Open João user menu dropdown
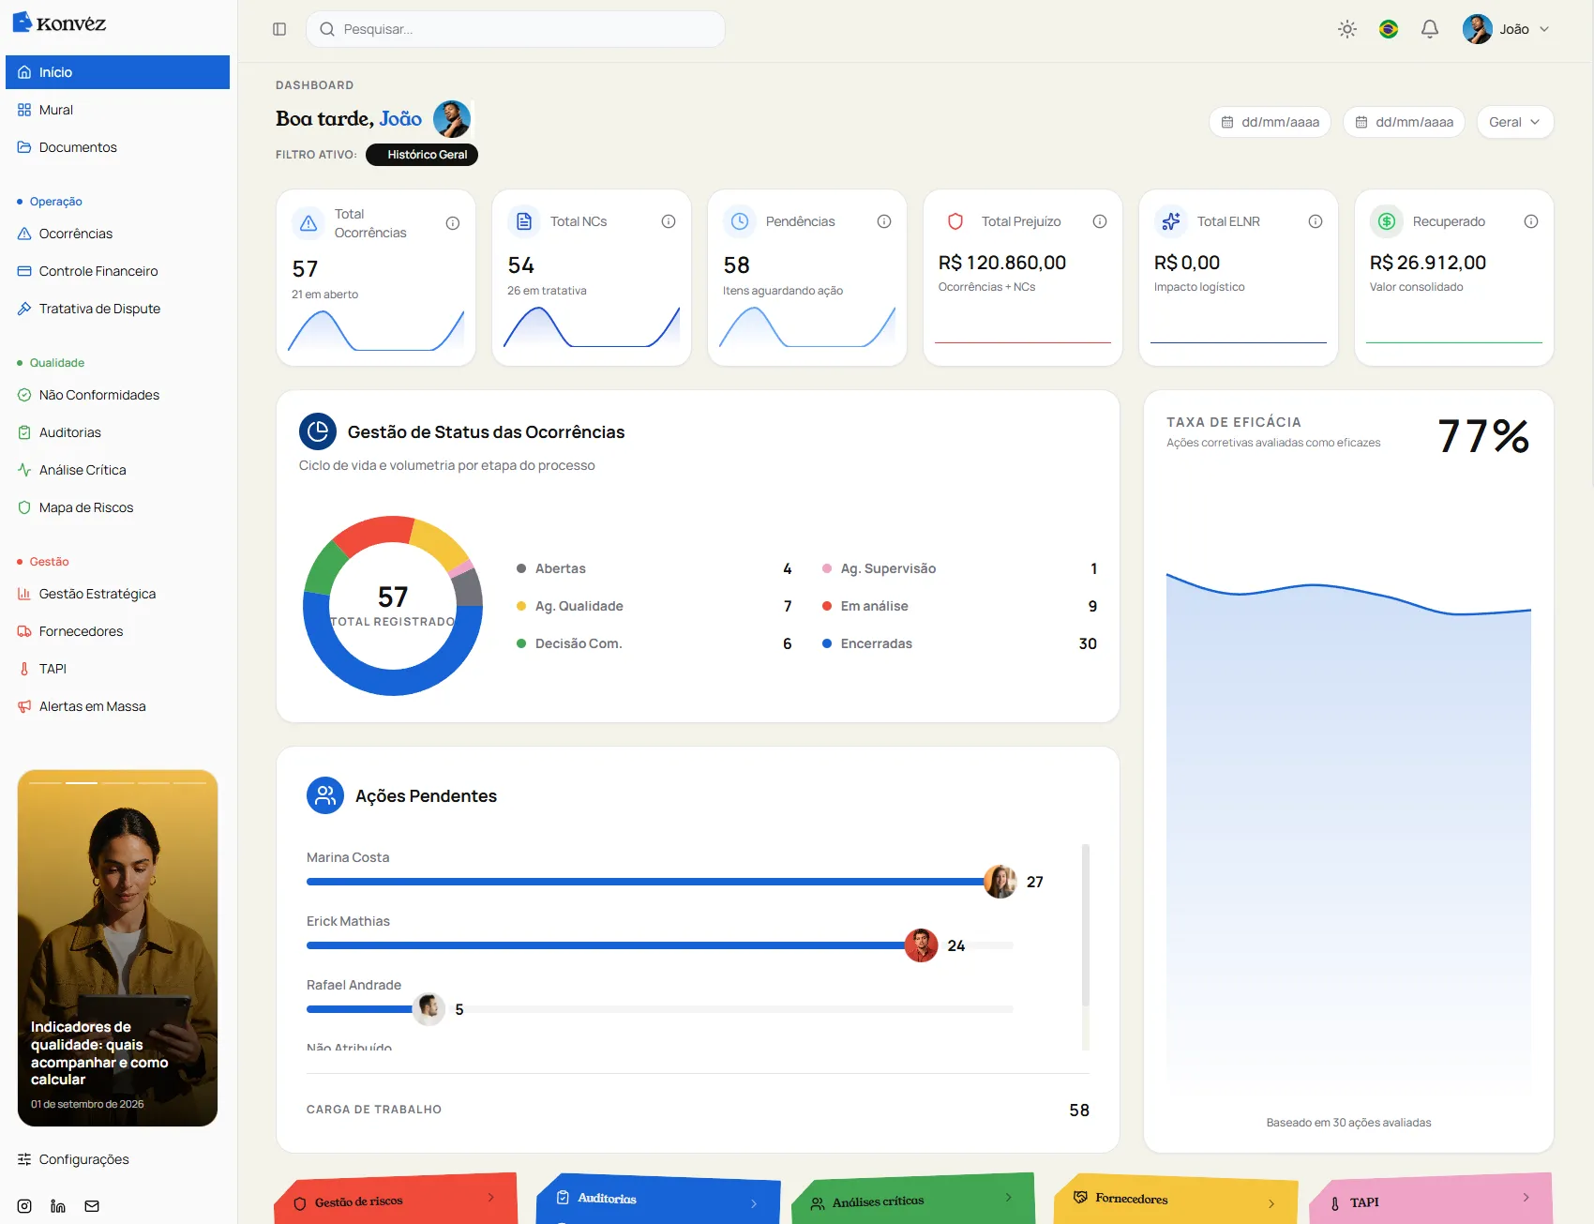 coord(1506,29)
